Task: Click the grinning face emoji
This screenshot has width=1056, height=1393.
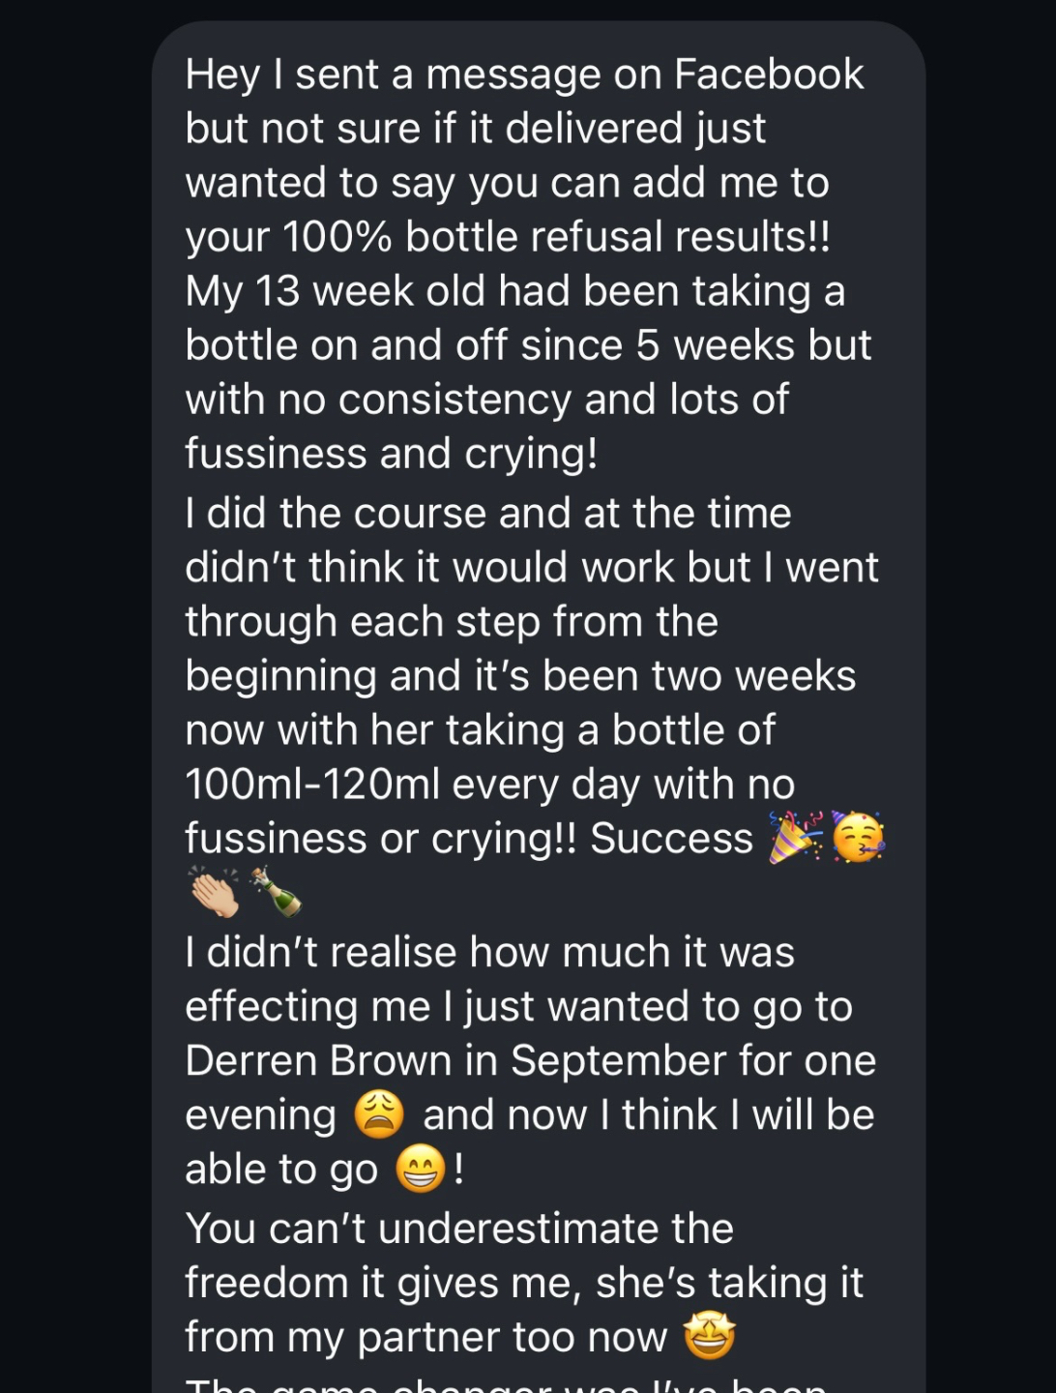Action: point(421,1169)
